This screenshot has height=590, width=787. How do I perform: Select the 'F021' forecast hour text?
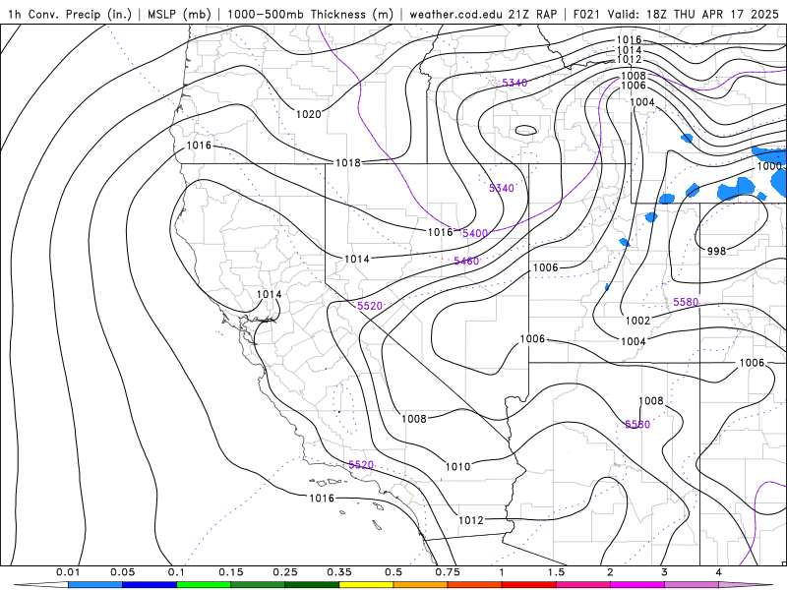pos(586,14)
